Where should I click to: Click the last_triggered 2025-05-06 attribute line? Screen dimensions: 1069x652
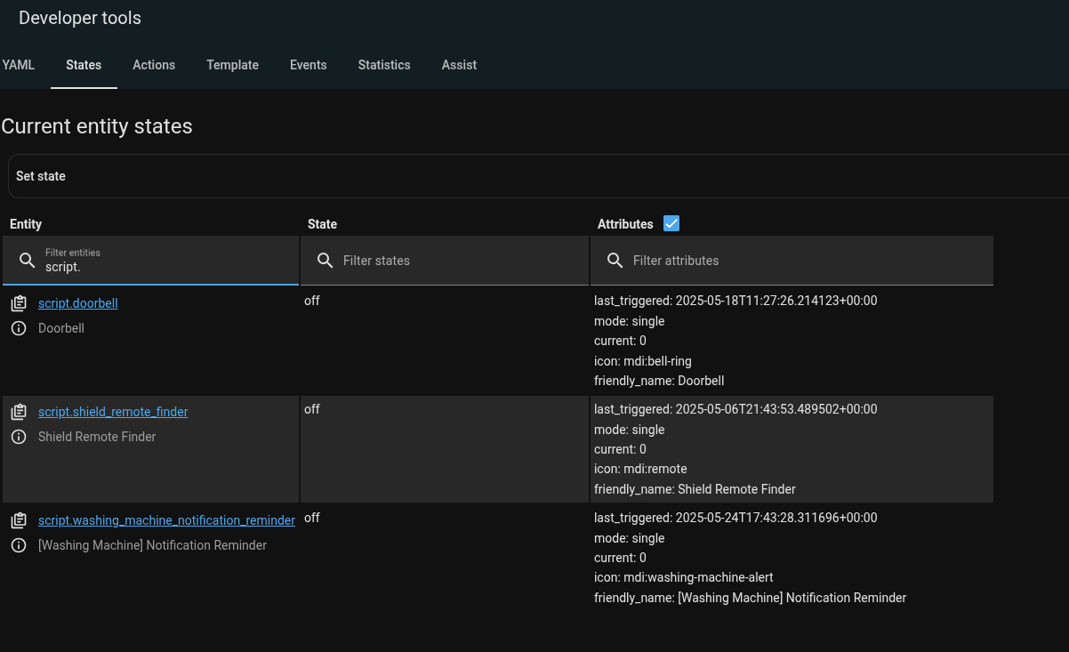(735, 409)
